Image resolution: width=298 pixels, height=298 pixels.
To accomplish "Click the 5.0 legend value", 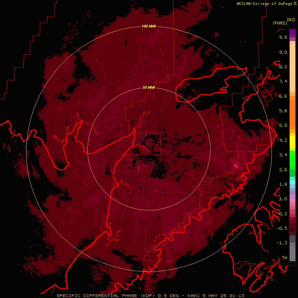I will click(283, 125).
